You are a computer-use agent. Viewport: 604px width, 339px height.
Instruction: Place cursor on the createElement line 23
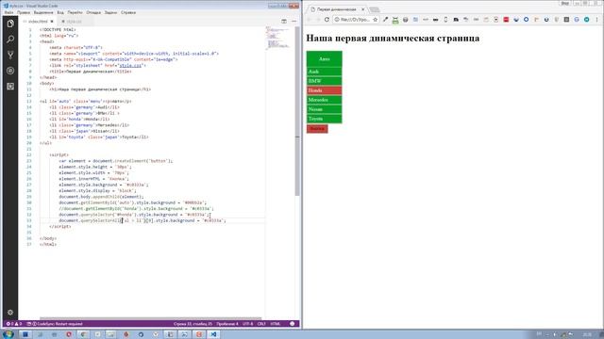pos(115,161)
